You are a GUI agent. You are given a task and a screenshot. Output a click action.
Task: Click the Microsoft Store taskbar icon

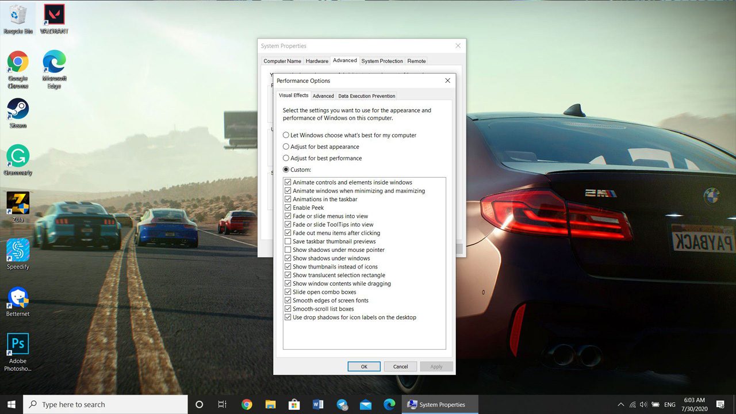tap(294, 405)
